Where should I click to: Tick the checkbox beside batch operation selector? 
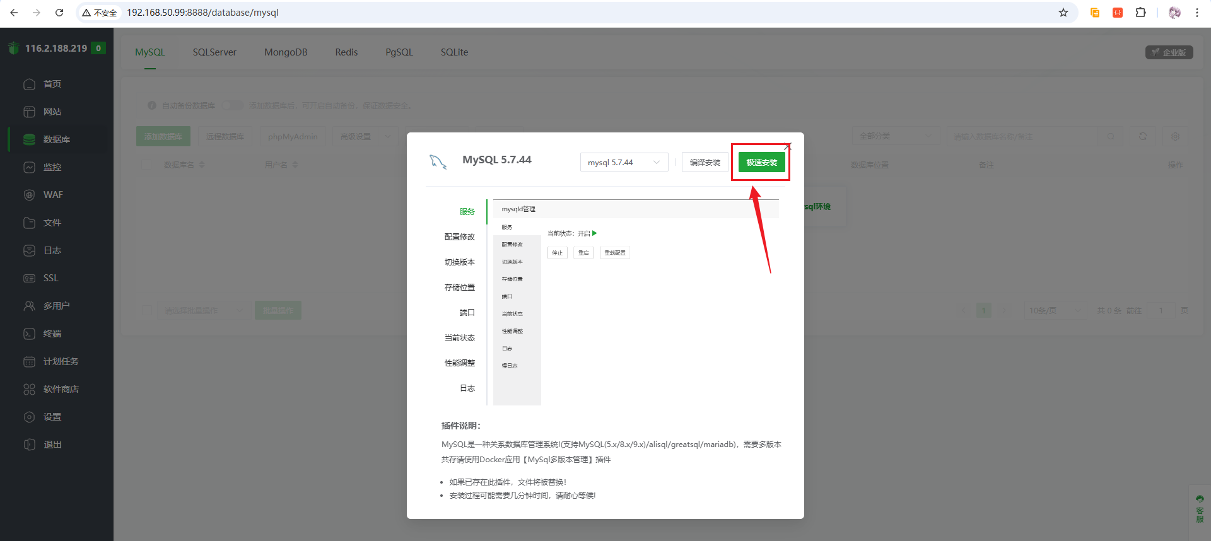tap(147, 310)
